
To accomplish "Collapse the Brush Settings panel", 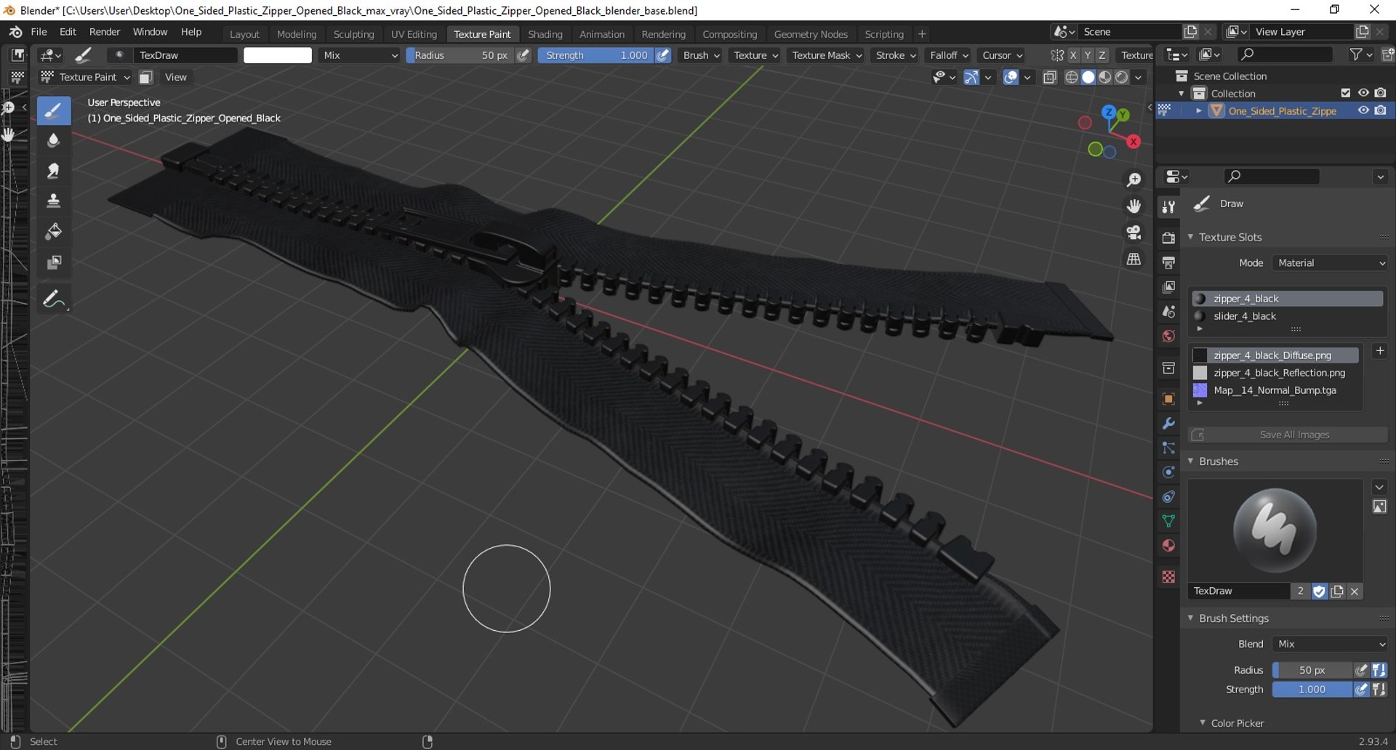I will pyautogui.click(x=1233, y=618).
